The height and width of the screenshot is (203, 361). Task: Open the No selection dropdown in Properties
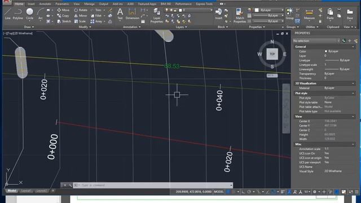coord(316,41)
